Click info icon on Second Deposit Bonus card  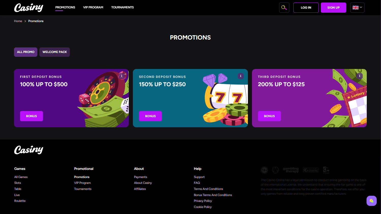pos(241,76)
